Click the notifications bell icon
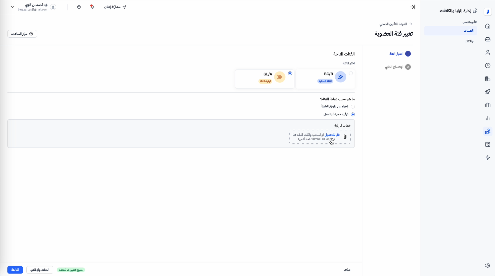 pos(92,7)
